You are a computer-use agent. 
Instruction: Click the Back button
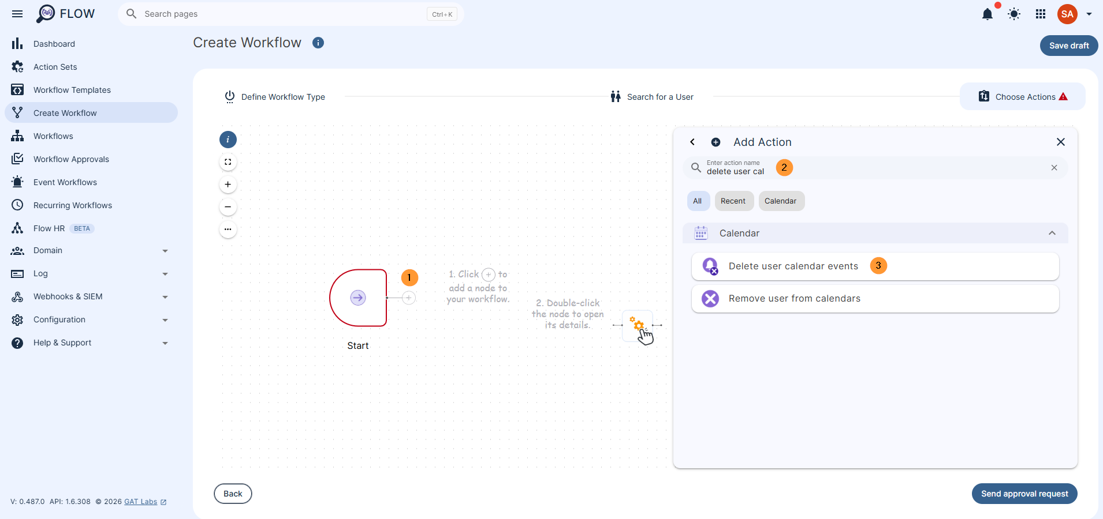(x=233, y=494)
